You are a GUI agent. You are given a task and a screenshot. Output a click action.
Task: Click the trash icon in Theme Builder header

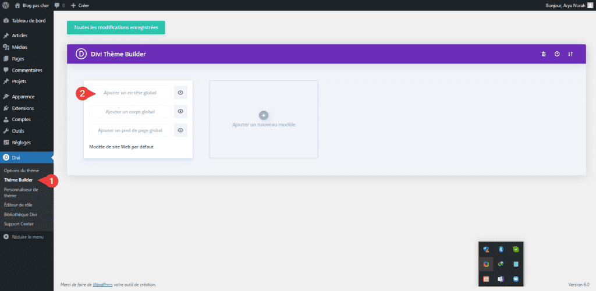[544, 54]
